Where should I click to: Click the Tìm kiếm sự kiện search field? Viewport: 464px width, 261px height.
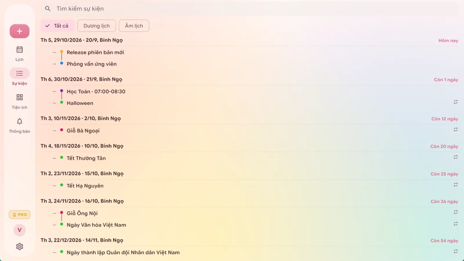coord(249,9)
